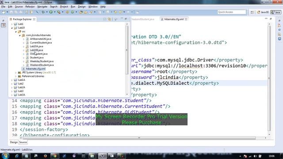Click the Open Type toolbar icon
The width and height of the screenshot is (283, 159).
pos(81,12)
